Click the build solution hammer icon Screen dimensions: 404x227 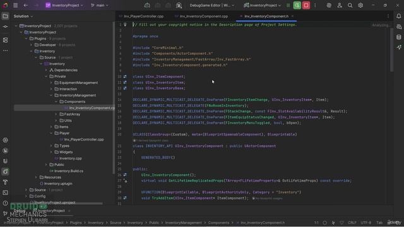point(147,5)
